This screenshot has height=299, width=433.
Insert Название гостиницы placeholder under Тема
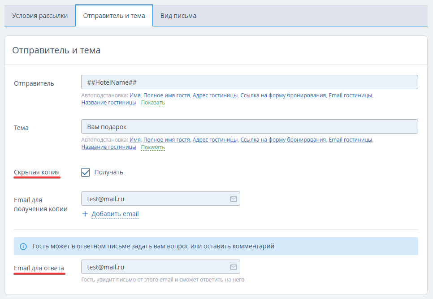[109, 147]
